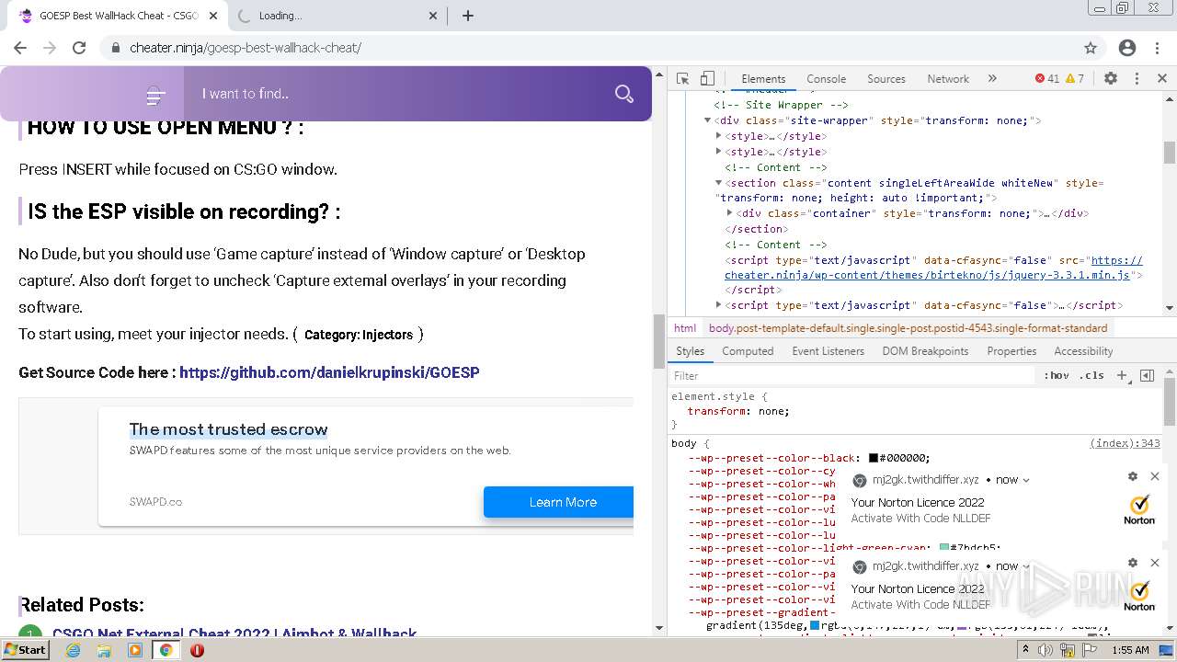Click the 41 errors indicator

[x=1047, y=79]
